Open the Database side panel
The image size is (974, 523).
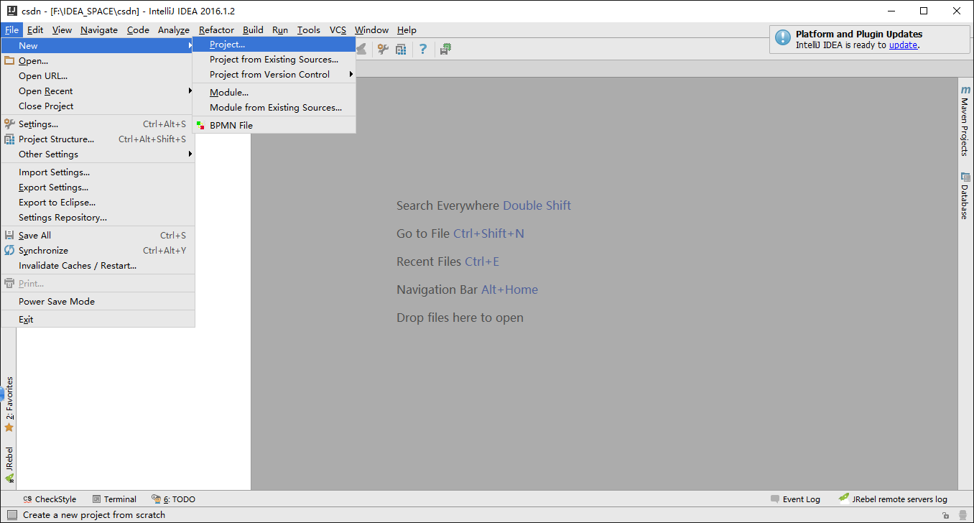click(965, 195)
